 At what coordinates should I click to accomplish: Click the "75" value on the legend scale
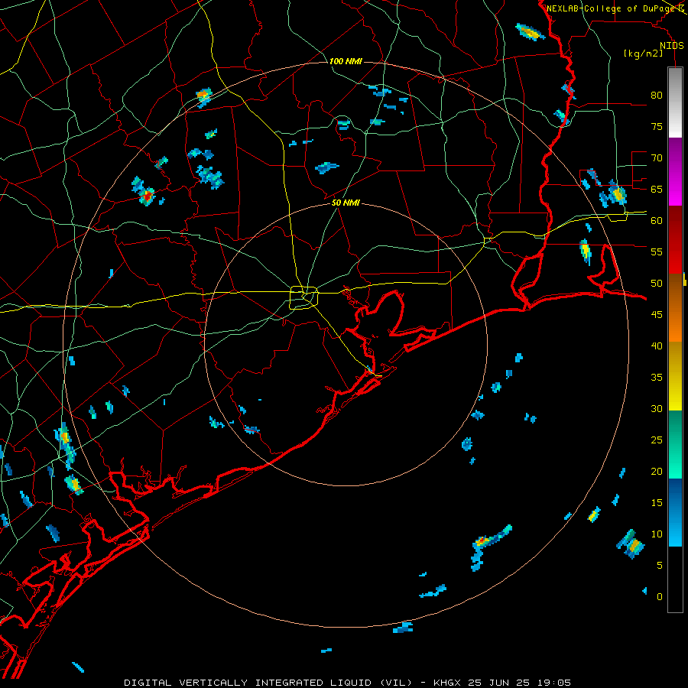click(x=657, y=127)
